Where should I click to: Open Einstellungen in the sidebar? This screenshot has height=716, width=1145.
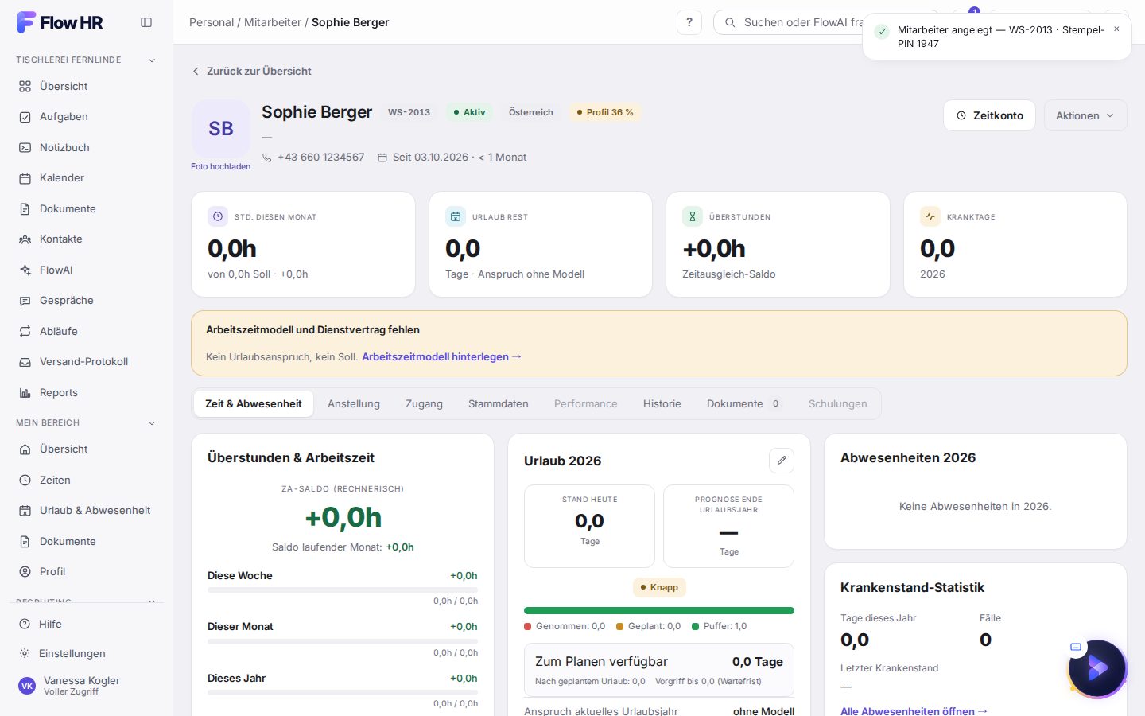tap(87, 653)
